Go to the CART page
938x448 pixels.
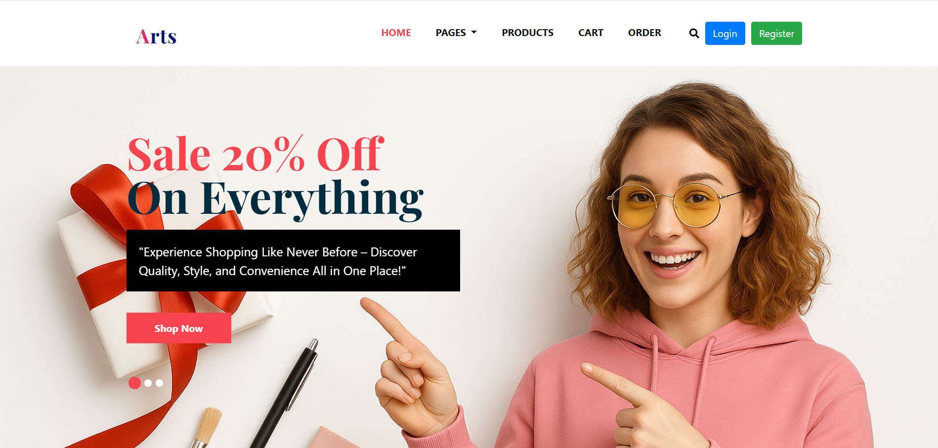[591, 33]
